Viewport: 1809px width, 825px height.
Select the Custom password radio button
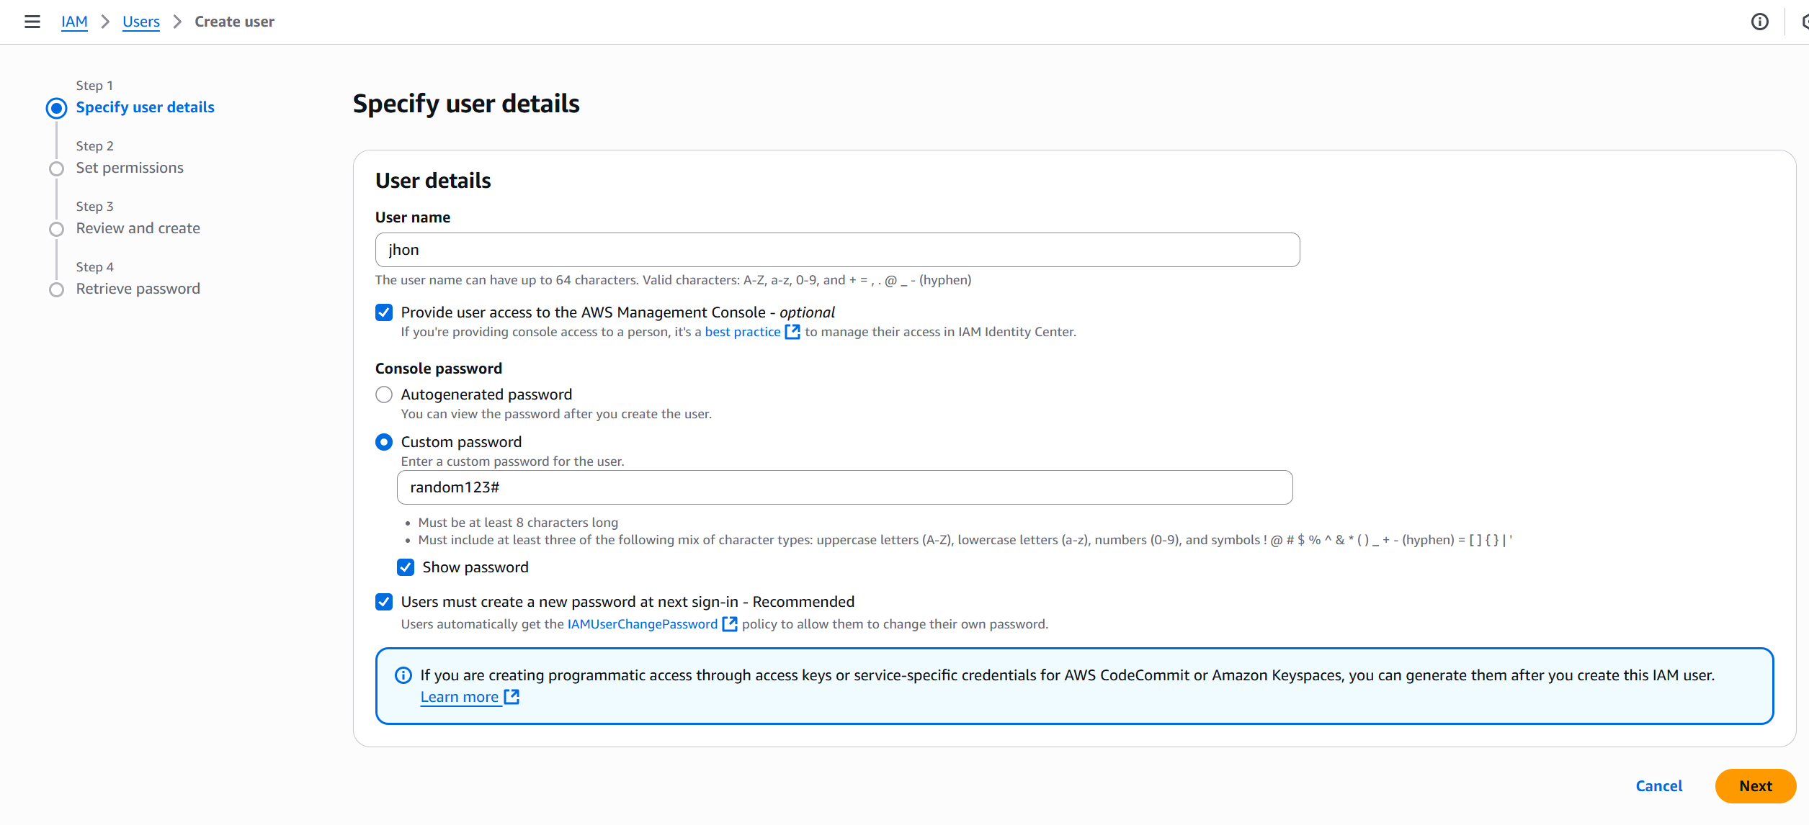coord(384,442)
